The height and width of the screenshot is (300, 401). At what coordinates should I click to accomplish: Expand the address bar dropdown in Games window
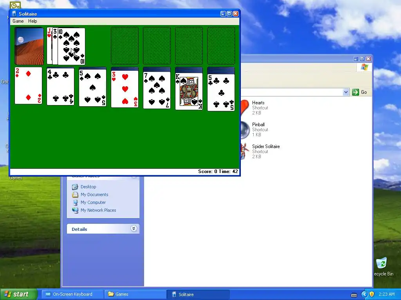pyautogui.click(x=346, y=92)
